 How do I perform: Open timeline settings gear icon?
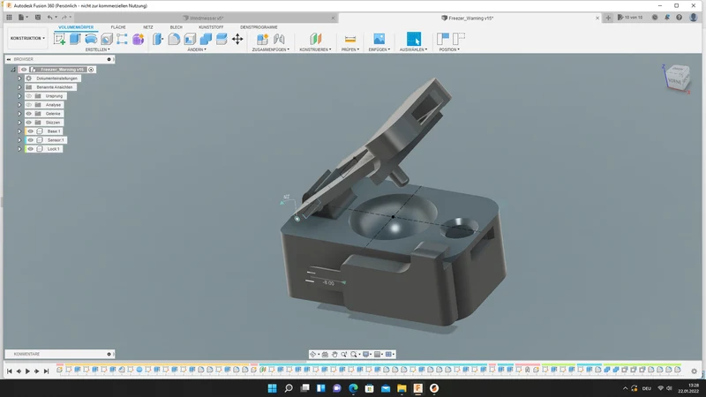[694, 371]
